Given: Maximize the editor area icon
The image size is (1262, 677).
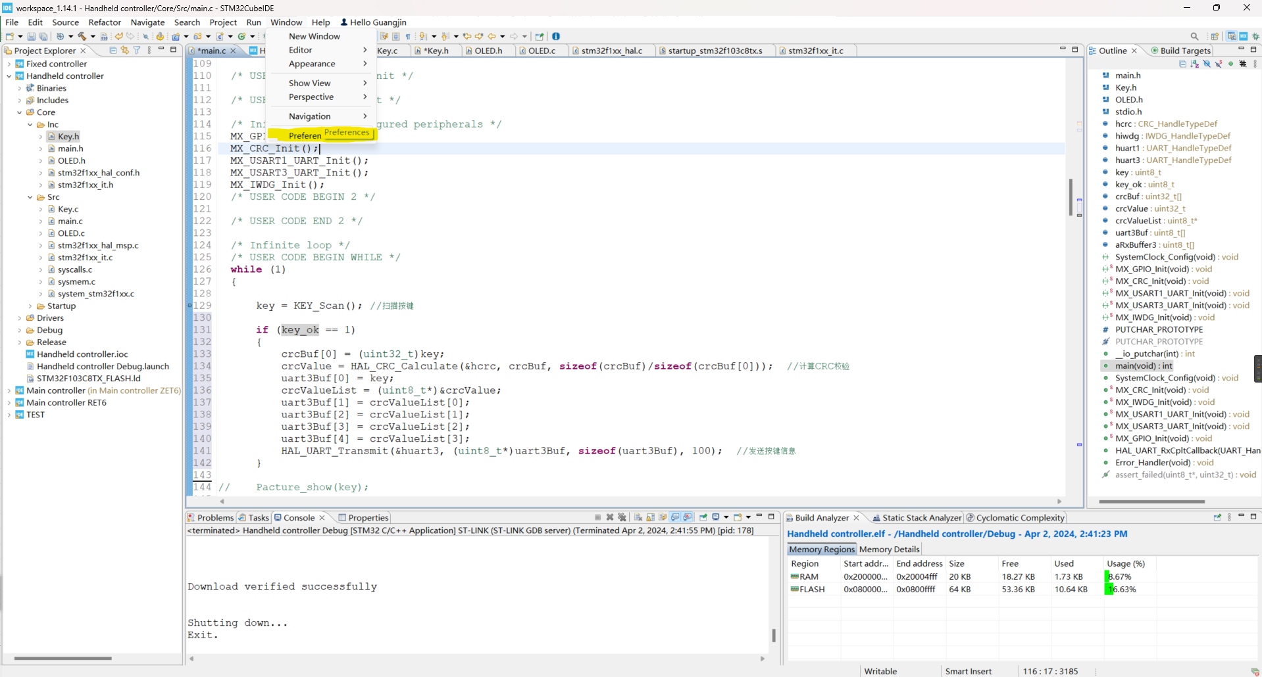Looking at the screenshot, I should click(1075, 49).
